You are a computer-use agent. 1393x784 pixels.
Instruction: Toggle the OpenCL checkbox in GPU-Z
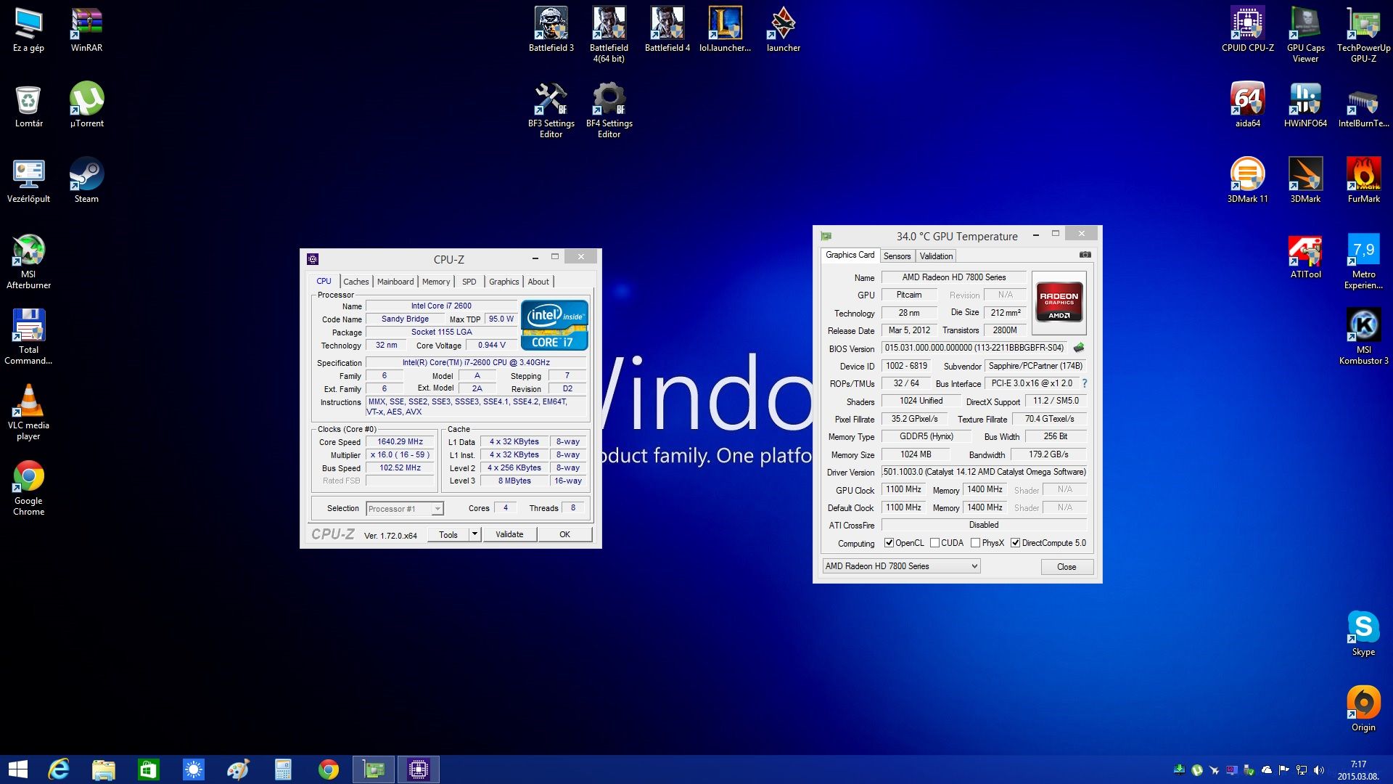[x=889, y=543]
